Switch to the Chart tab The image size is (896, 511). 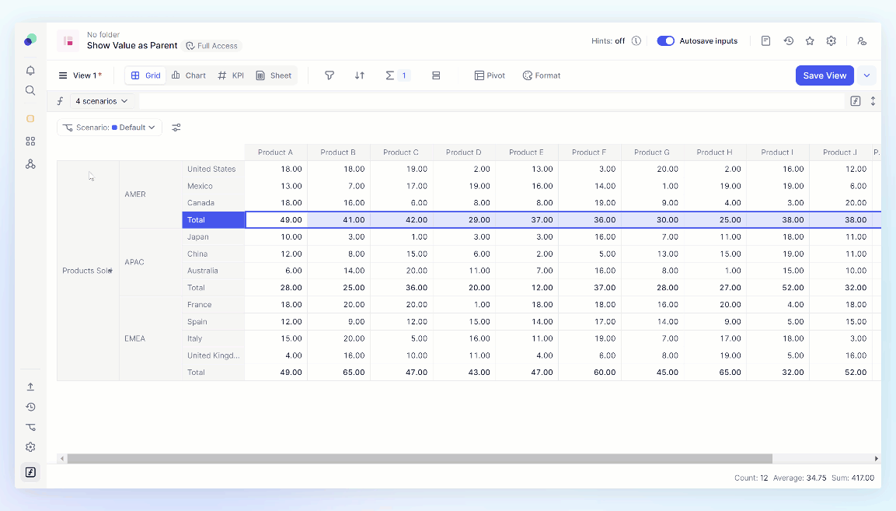pos(189,75)
